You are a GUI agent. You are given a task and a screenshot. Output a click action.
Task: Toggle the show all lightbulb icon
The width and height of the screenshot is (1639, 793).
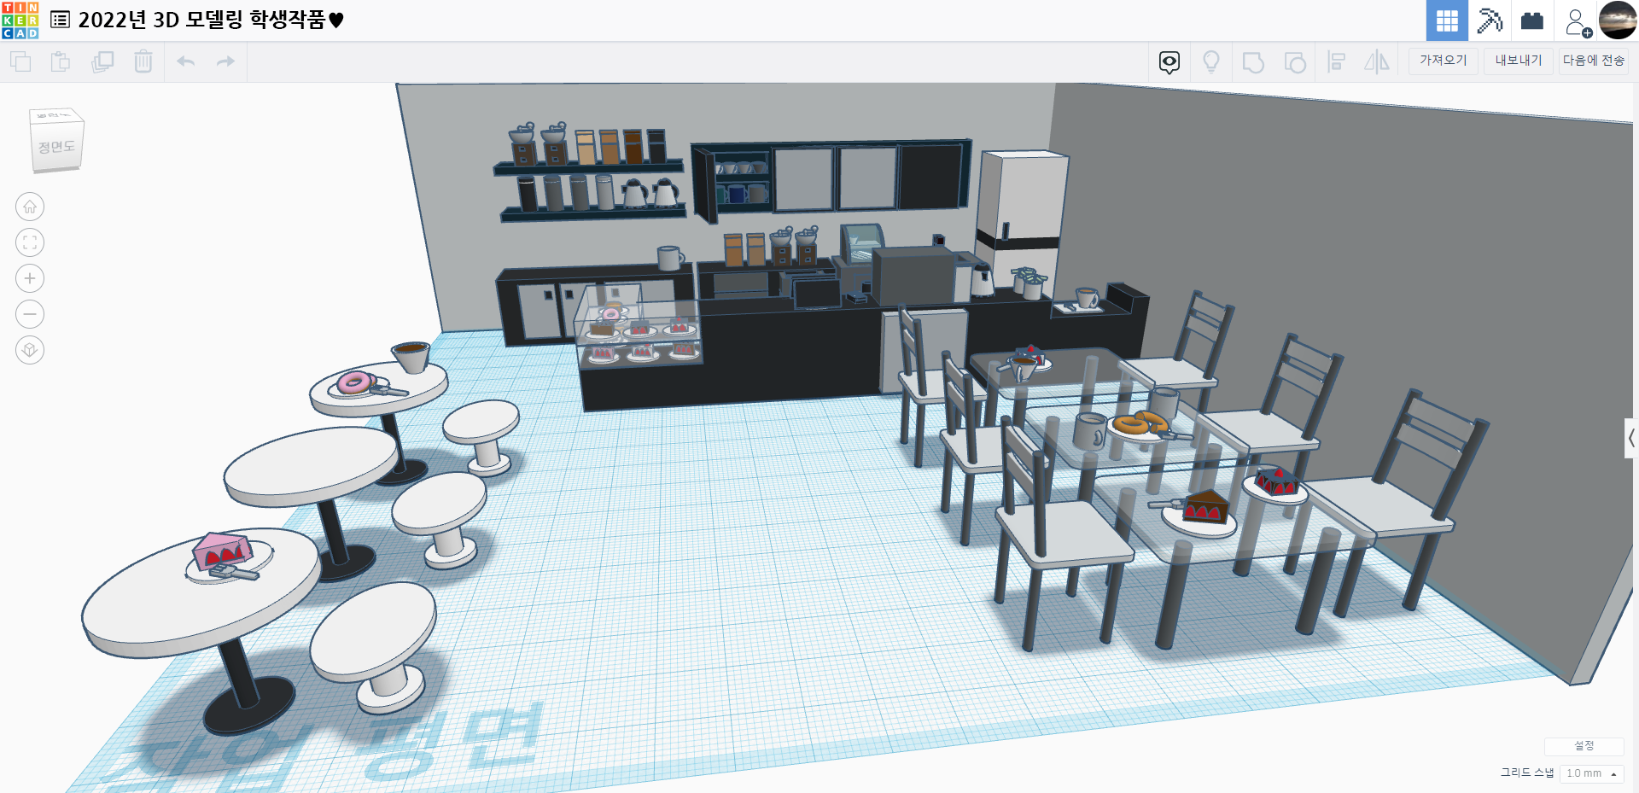tap(1211, 61)
